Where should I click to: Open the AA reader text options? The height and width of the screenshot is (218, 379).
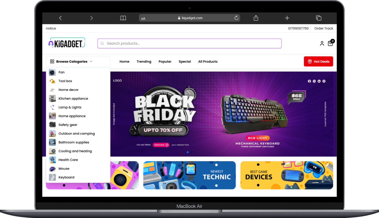pos(143,19)
